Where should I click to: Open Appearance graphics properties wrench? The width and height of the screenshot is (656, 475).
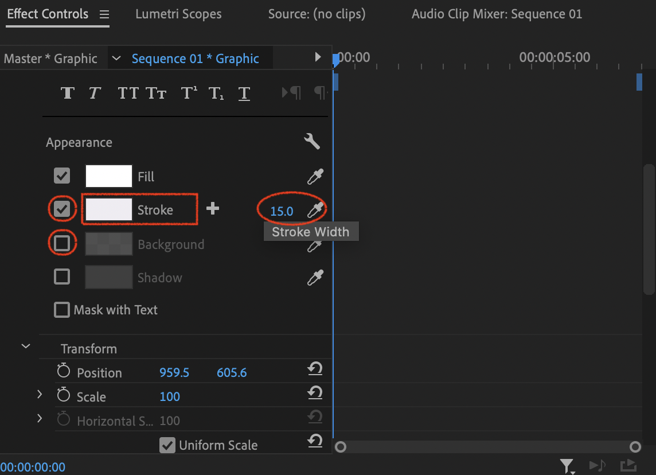312,142
